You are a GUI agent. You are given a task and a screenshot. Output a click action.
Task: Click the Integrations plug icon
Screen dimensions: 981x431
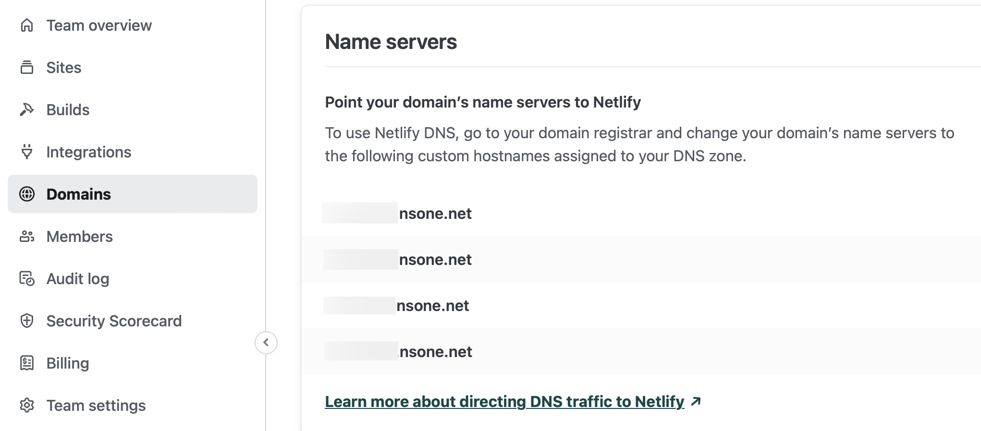(27, 152)
